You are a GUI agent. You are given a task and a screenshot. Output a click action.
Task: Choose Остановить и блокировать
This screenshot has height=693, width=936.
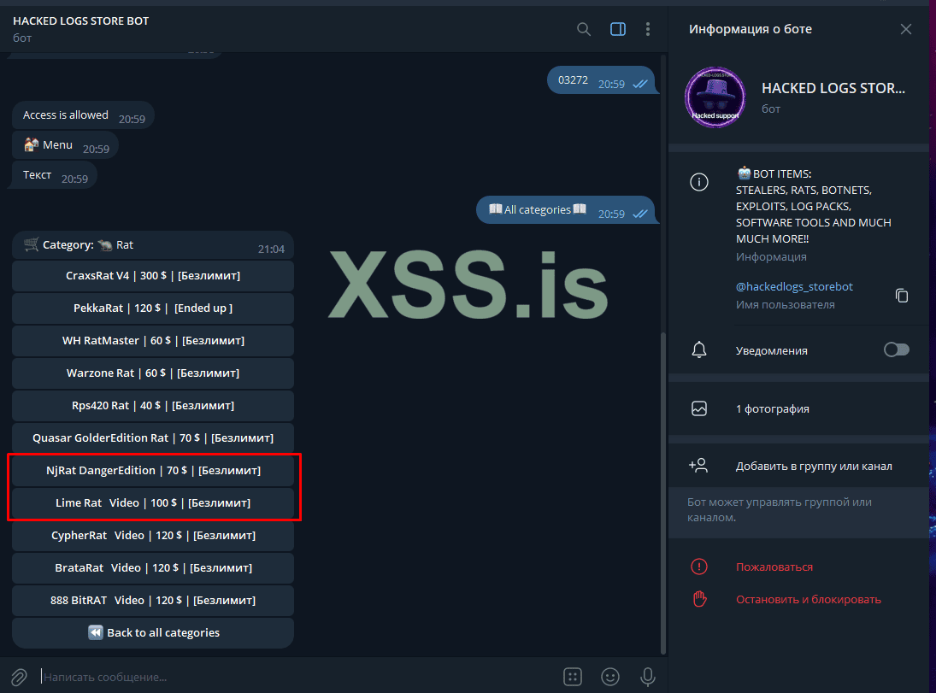[809, 599]
